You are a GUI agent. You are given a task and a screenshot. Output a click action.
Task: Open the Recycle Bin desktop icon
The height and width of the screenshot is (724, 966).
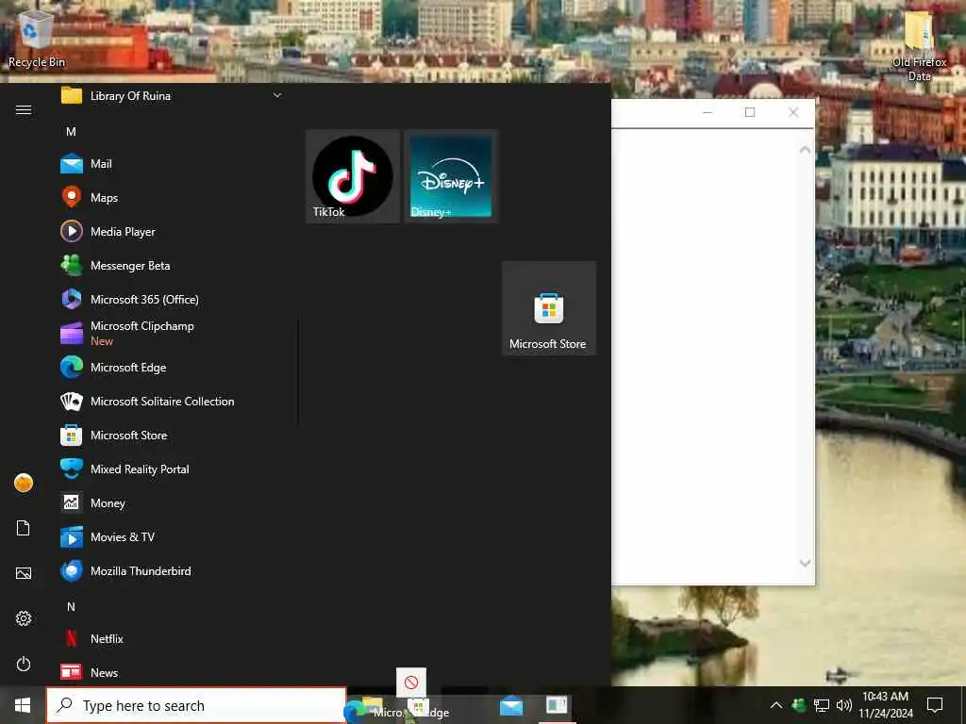coord(37,38)
